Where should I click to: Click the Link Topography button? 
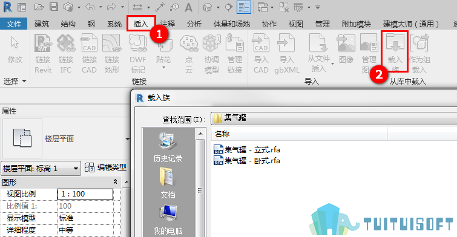[x=112, y=53]
